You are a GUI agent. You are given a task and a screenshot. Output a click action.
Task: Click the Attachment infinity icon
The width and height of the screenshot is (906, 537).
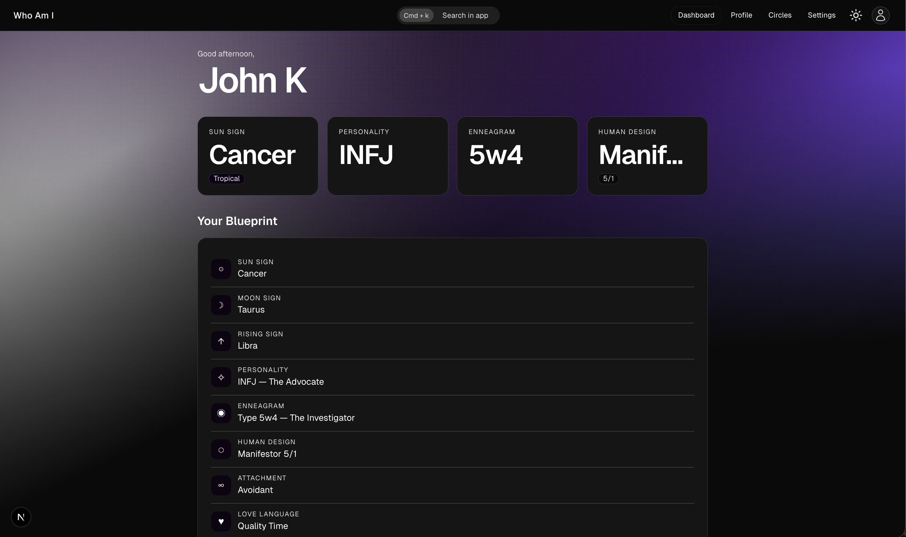(x=221, y=485)
